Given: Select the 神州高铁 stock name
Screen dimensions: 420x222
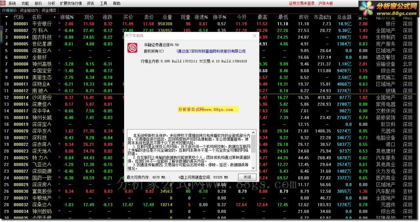Looking at the screenshot, I should tap(42, 64).
